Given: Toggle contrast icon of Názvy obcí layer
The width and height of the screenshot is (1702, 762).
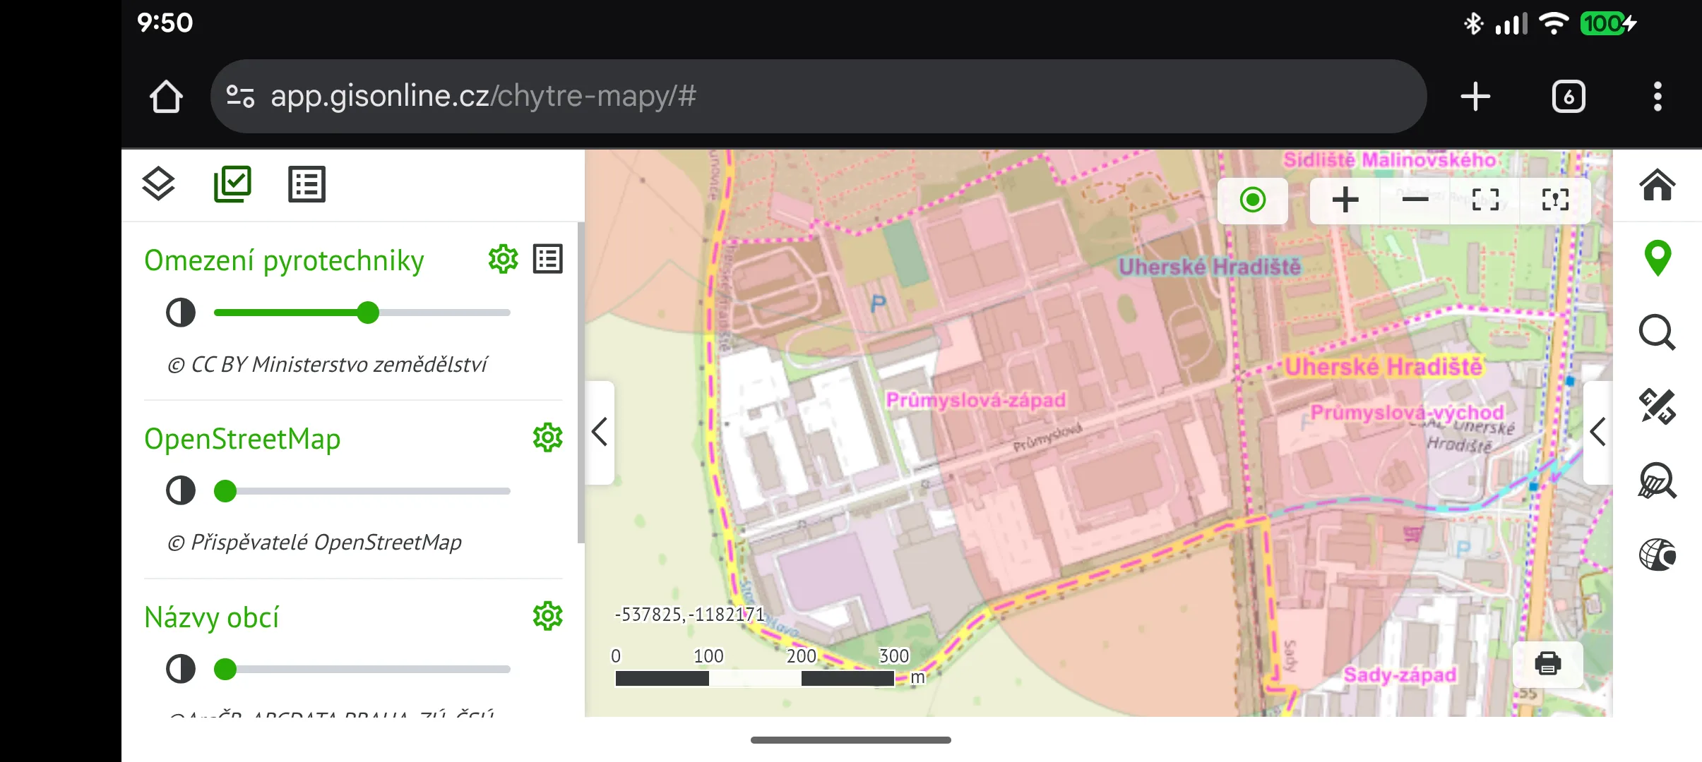Looking at the screenshot, I should click(x=181, y=669).
